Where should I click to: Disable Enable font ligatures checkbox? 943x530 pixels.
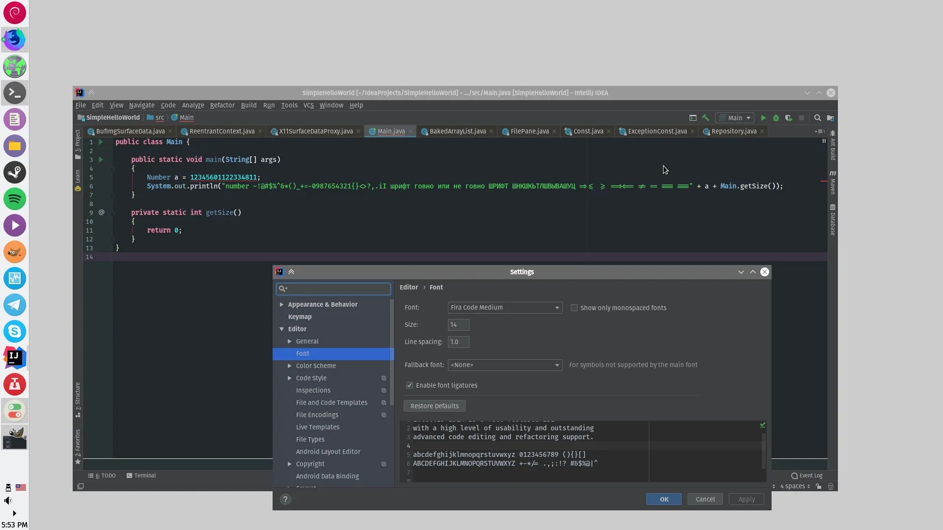point(409,385)
